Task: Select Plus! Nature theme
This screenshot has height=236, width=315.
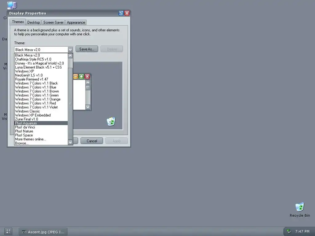Action: (41, 131)
